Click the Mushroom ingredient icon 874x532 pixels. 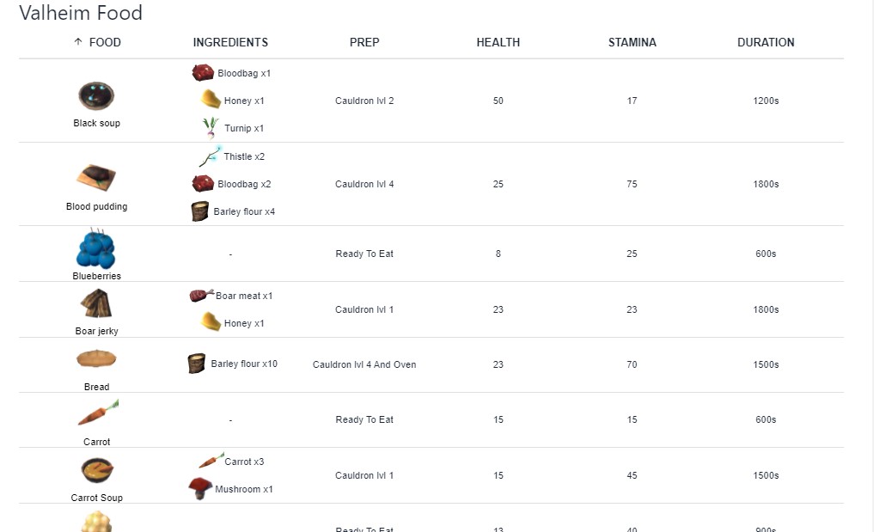[x=200, y=489]
